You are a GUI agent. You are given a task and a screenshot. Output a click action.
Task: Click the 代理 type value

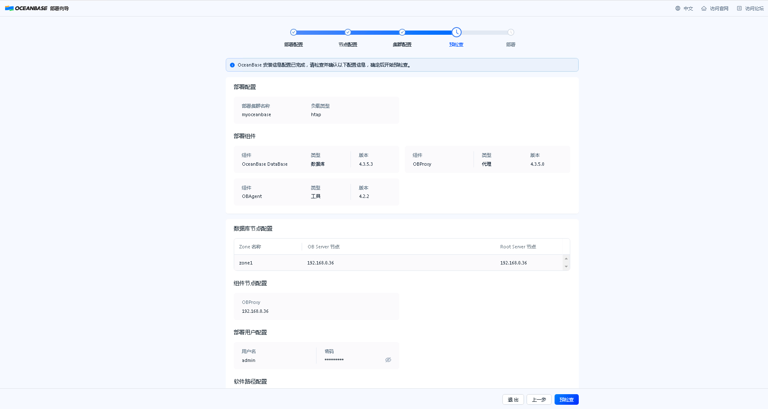pyautogui.click(x=486, y=164)
